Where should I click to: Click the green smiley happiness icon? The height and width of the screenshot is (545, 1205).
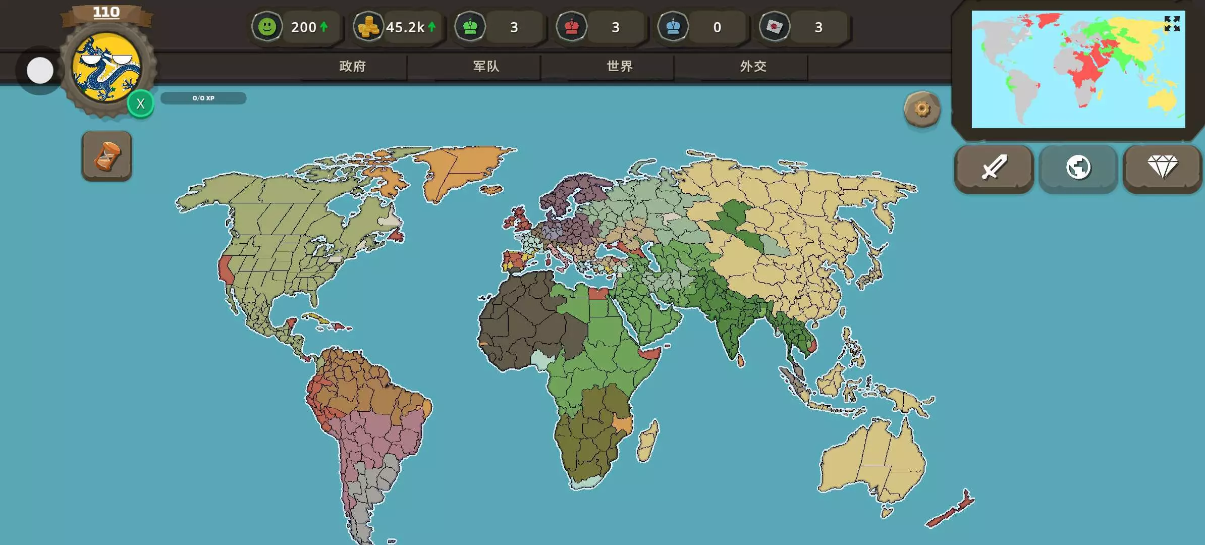[x=267, y=27]
